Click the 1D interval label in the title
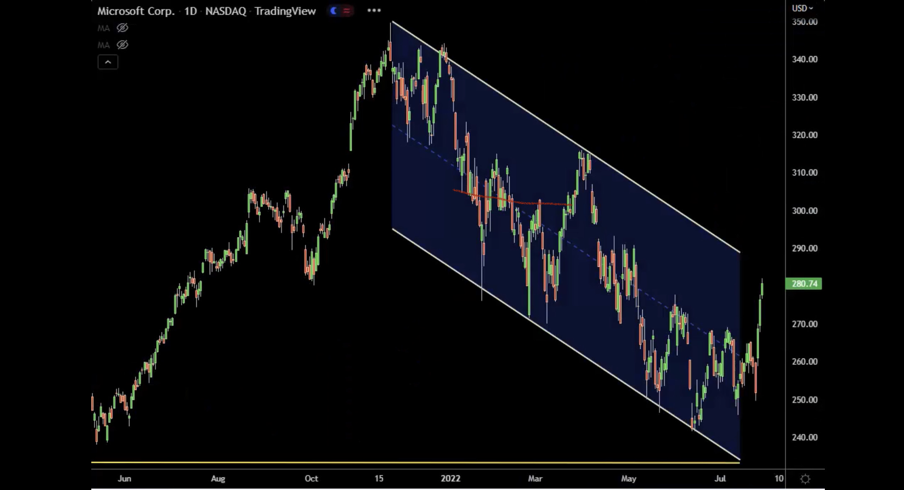This screenshot has height=490, width=904. click(191, 11)
